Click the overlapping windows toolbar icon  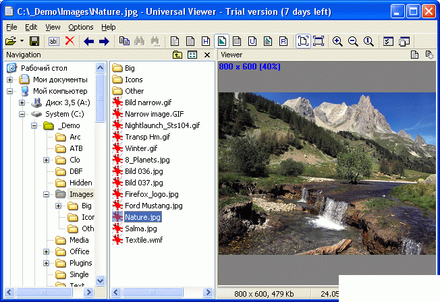click(404, 42)
